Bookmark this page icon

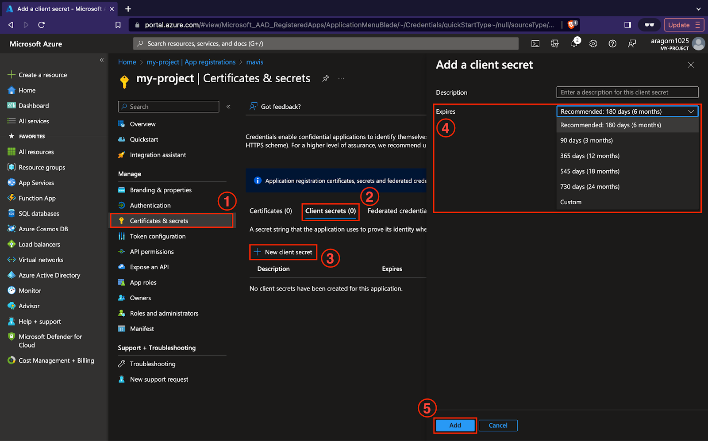[118, 25]
